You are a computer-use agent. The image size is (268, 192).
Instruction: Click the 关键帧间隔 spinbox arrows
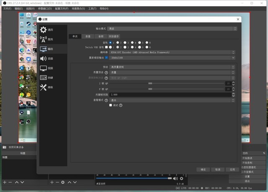click(x=233, y=95)
